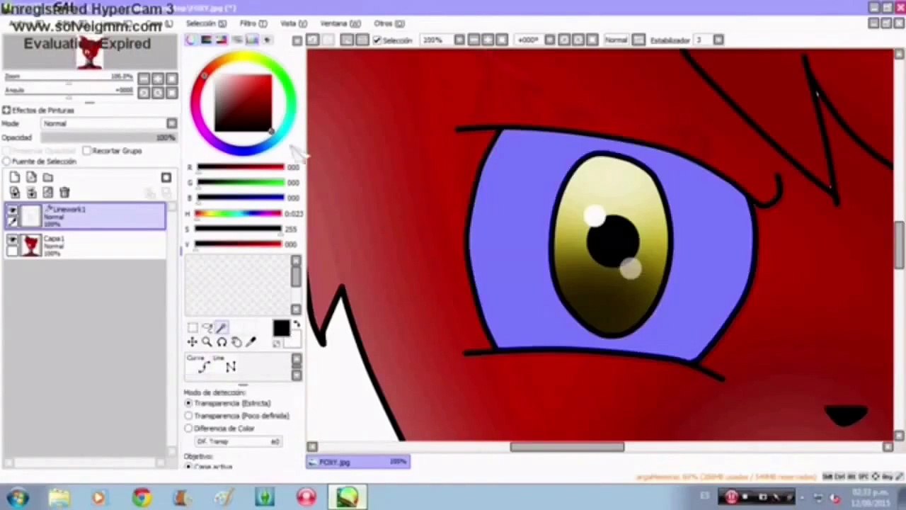Click the Green channel color slider
Viewport: 906px width, 510px height.
[x=241, y=183]
